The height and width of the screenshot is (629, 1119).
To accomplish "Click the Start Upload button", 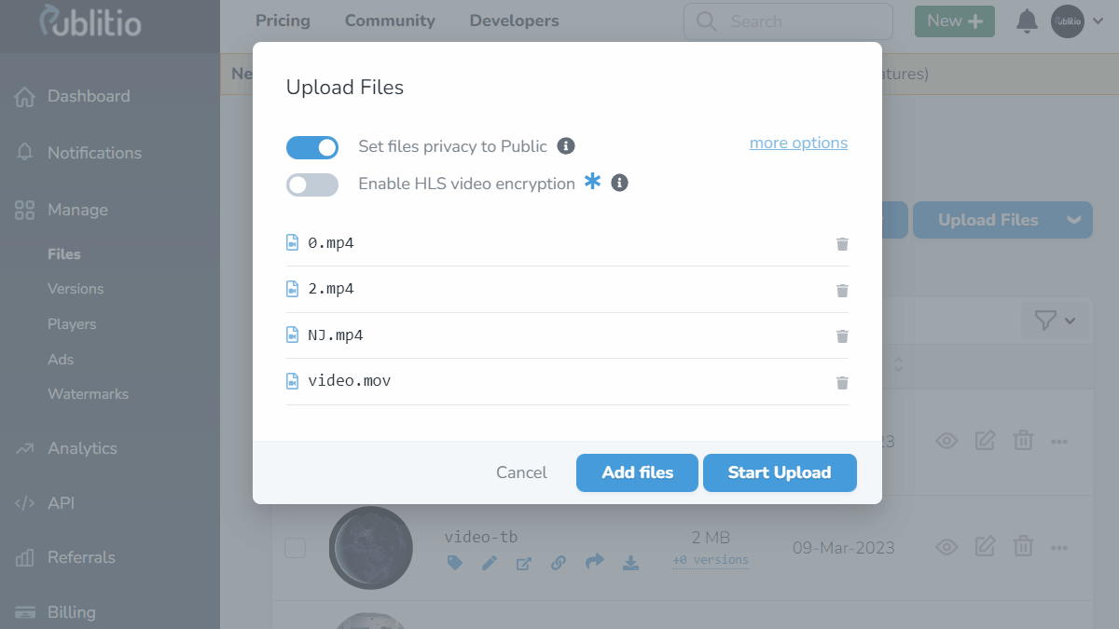I will 780,472.
